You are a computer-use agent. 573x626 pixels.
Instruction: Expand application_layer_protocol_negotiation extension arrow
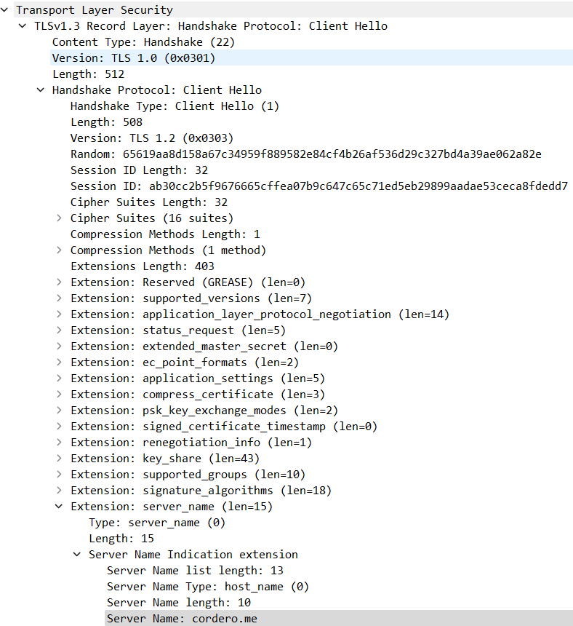pos(59,314)
